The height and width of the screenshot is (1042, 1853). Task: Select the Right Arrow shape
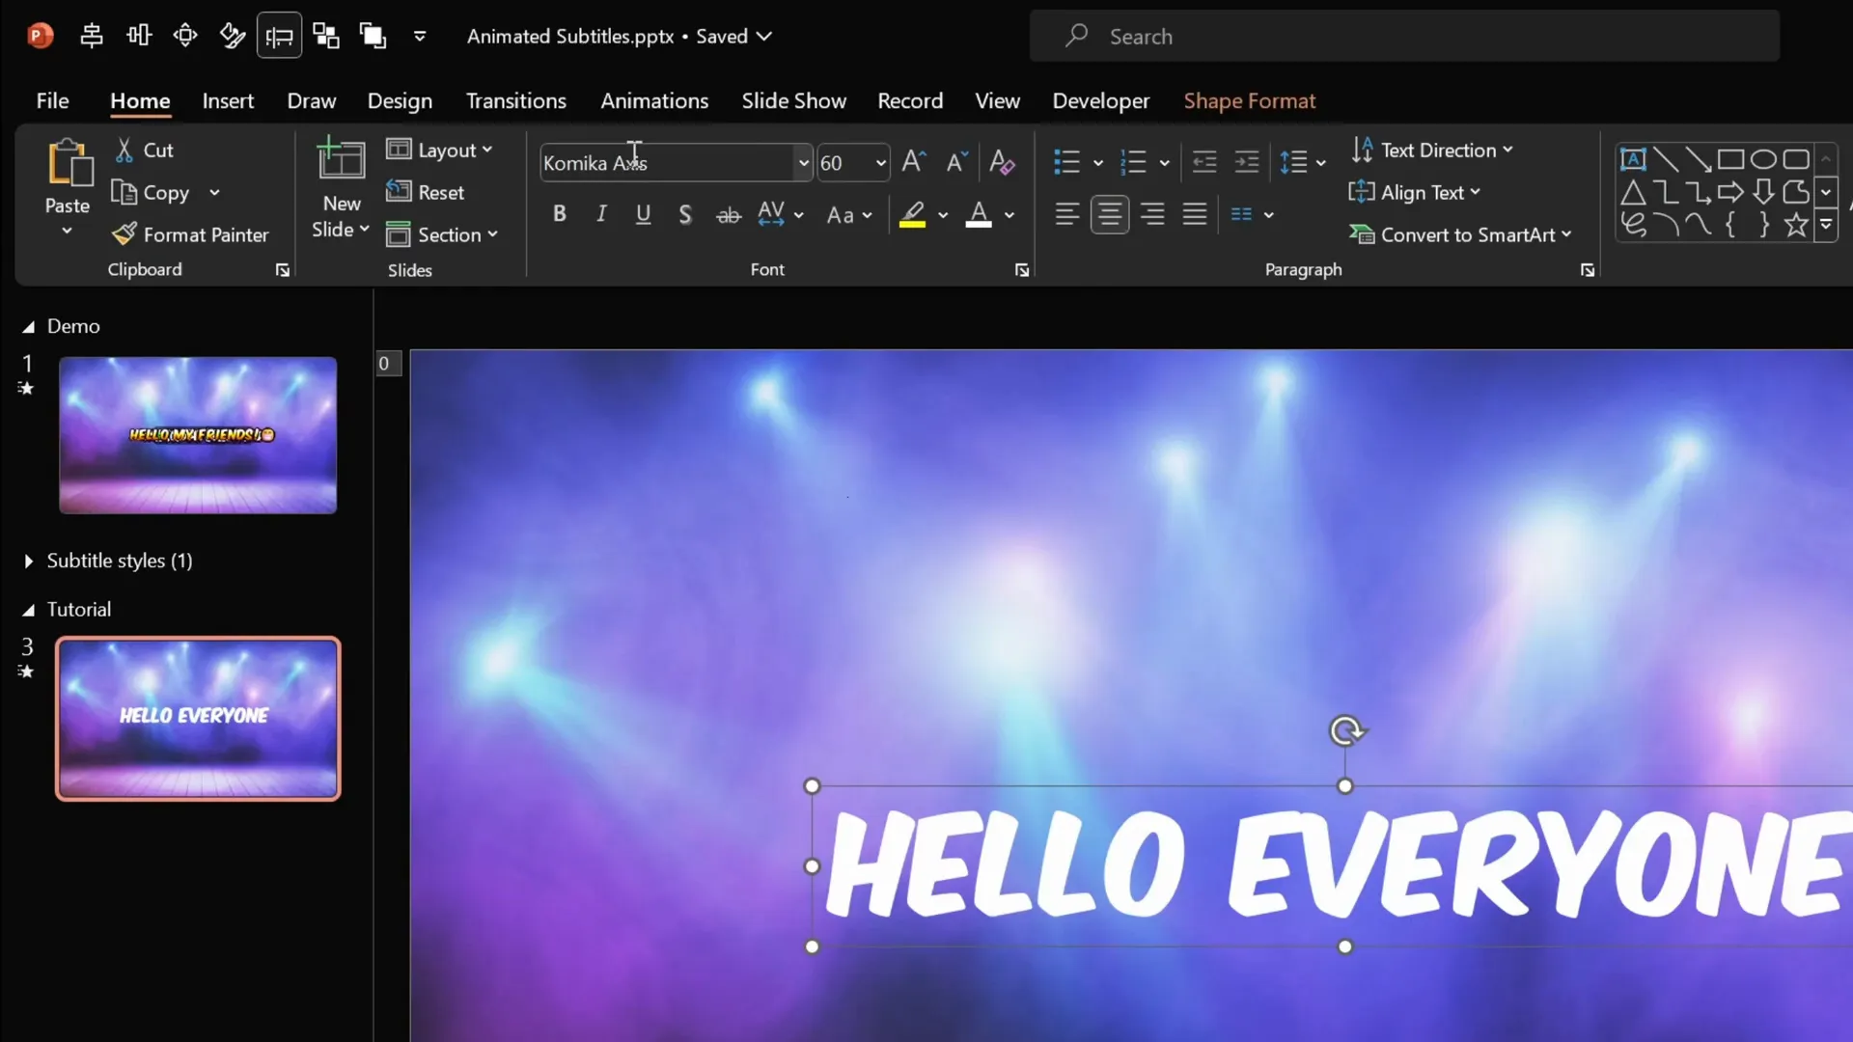pos(1730,192)
